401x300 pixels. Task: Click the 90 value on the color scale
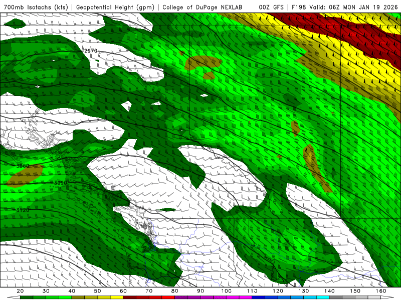pyautogui.click(x=200, y=291)
